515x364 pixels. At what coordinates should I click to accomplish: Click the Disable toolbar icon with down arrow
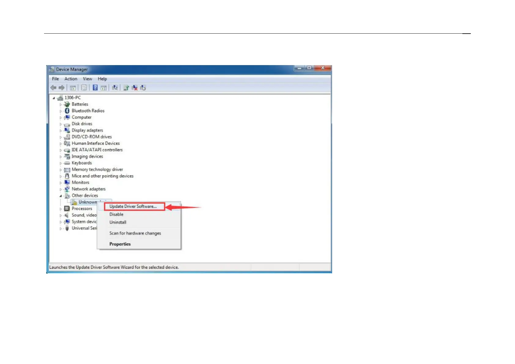coord(143,88)
